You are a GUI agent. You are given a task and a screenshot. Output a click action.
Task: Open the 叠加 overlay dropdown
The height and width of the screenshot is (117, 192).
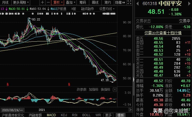(70, 2)
